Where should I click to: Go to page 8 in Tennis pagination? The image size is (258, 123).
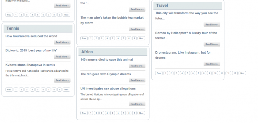point(54,89)
